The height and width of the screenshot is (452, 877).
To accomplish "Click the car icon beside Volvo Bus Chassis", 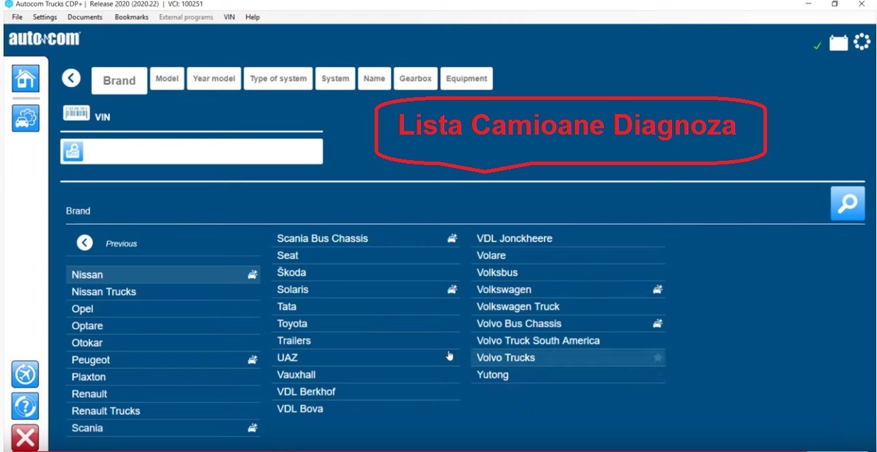I will click(658, 324).
